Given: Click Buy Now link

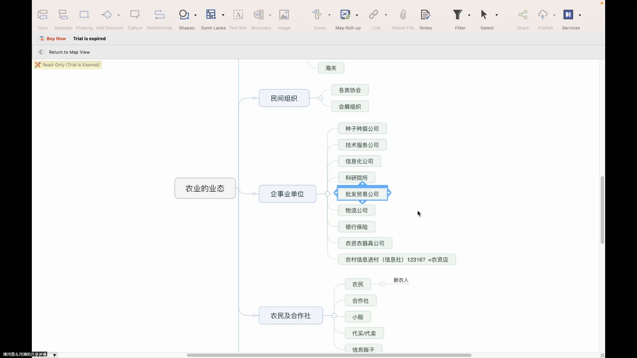Looking at the screenshot, I should [56, 39].
